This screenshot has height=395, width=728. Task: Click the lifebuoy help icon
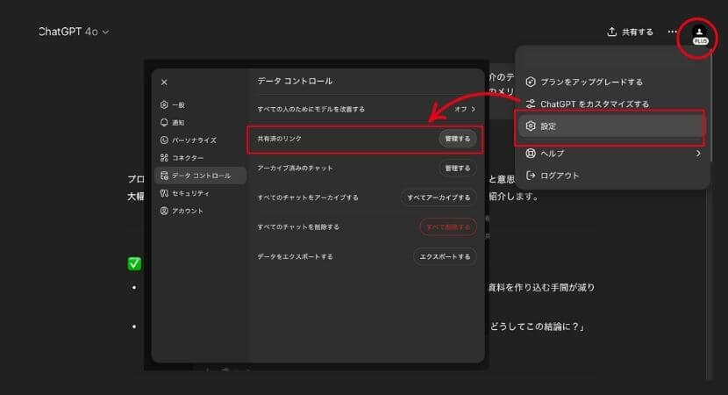[531, 154]
